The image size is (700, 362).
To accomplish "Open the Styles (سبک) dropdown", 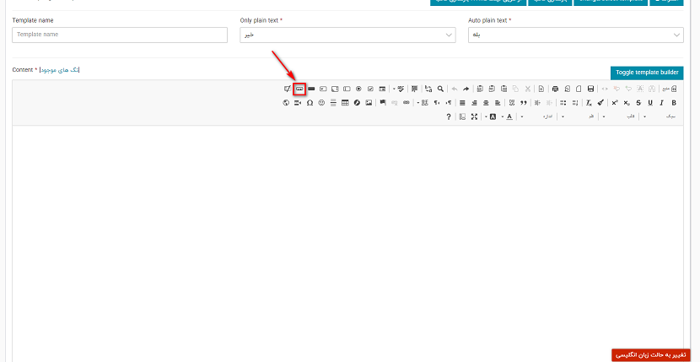I will click(660, 116).
